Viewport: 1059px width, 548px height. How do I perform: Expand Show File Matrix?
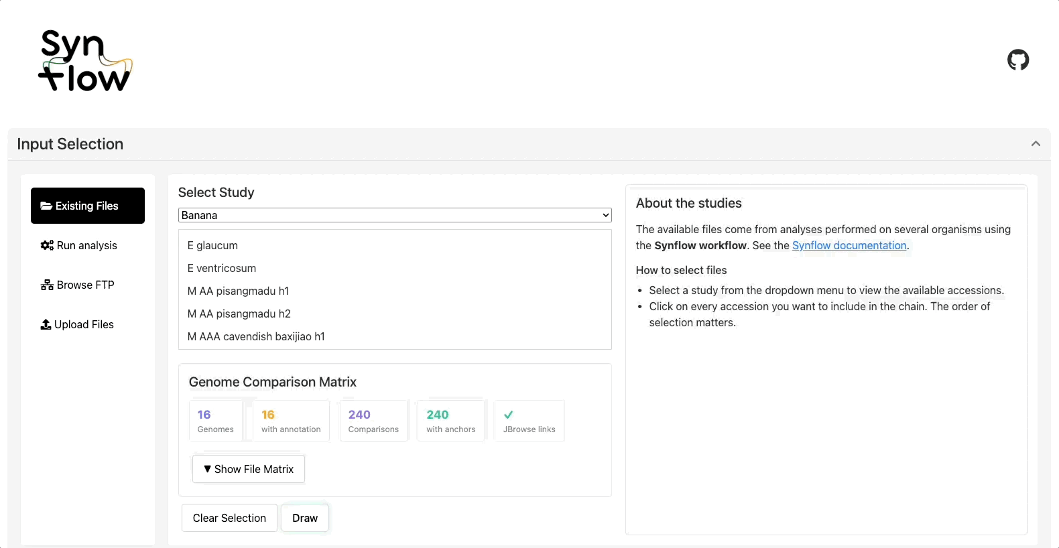pos(249,469)
